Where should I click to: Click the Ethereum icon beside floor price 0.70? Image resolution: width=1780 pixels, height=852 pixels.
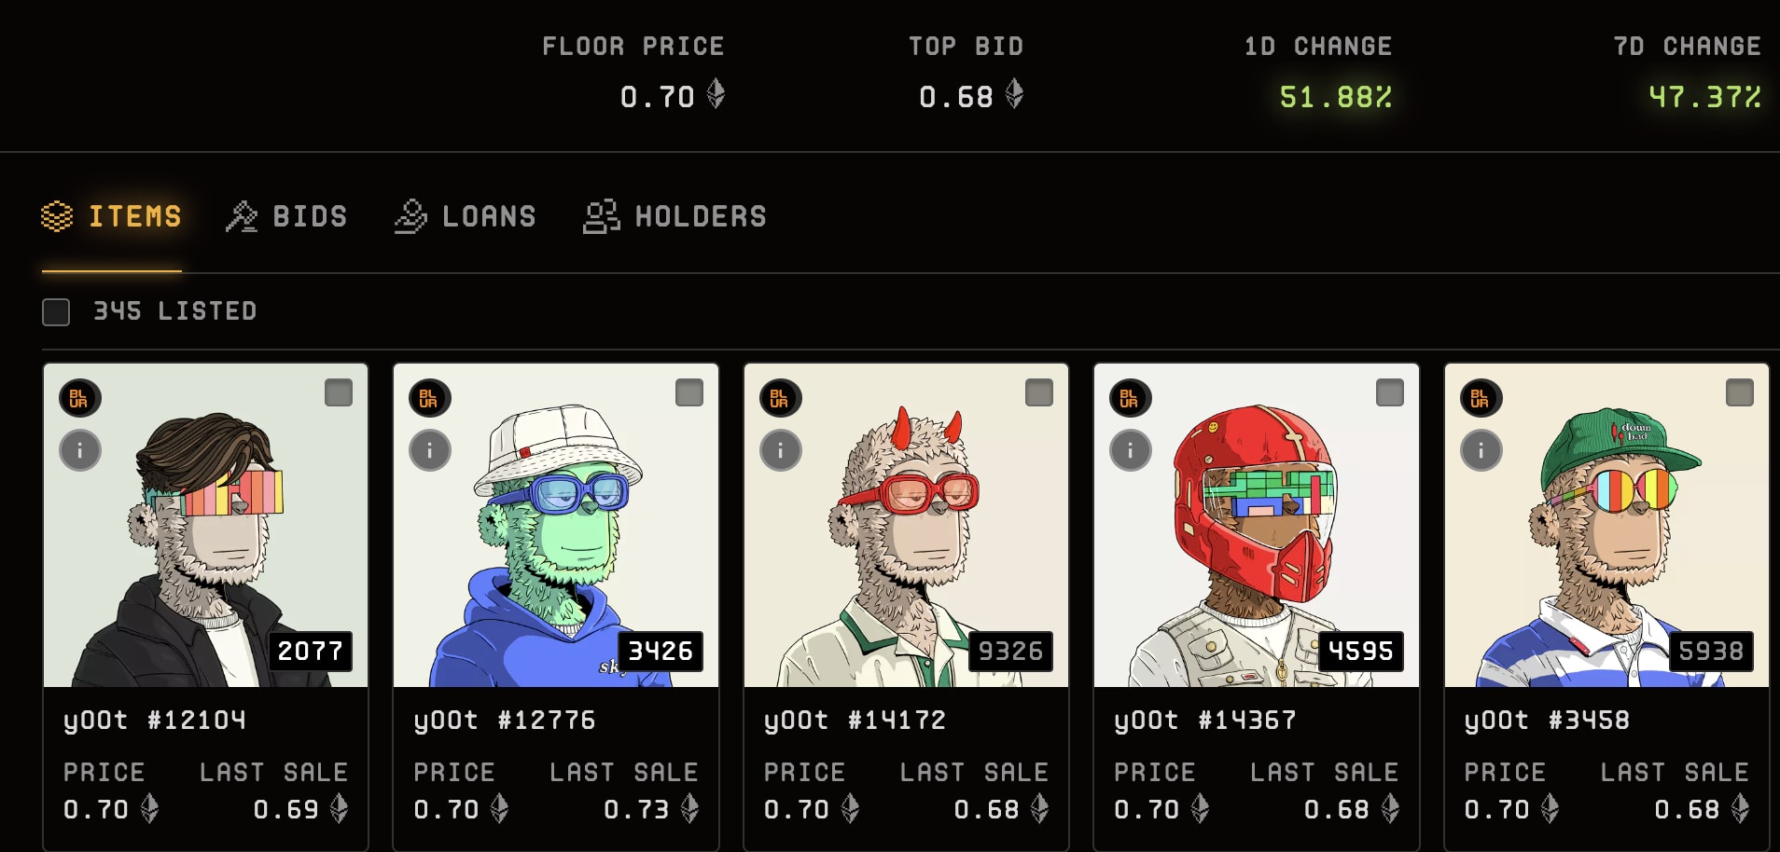click(716, 94)
